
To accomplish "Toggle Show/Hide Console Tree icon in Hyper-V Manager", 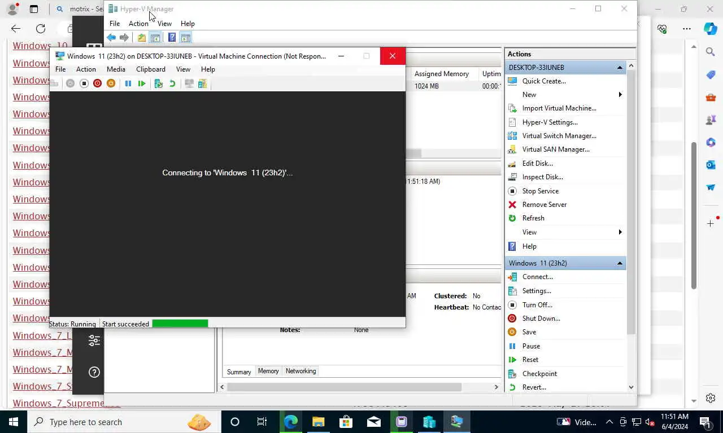I will pyautogui.click(x=155, y=38).
